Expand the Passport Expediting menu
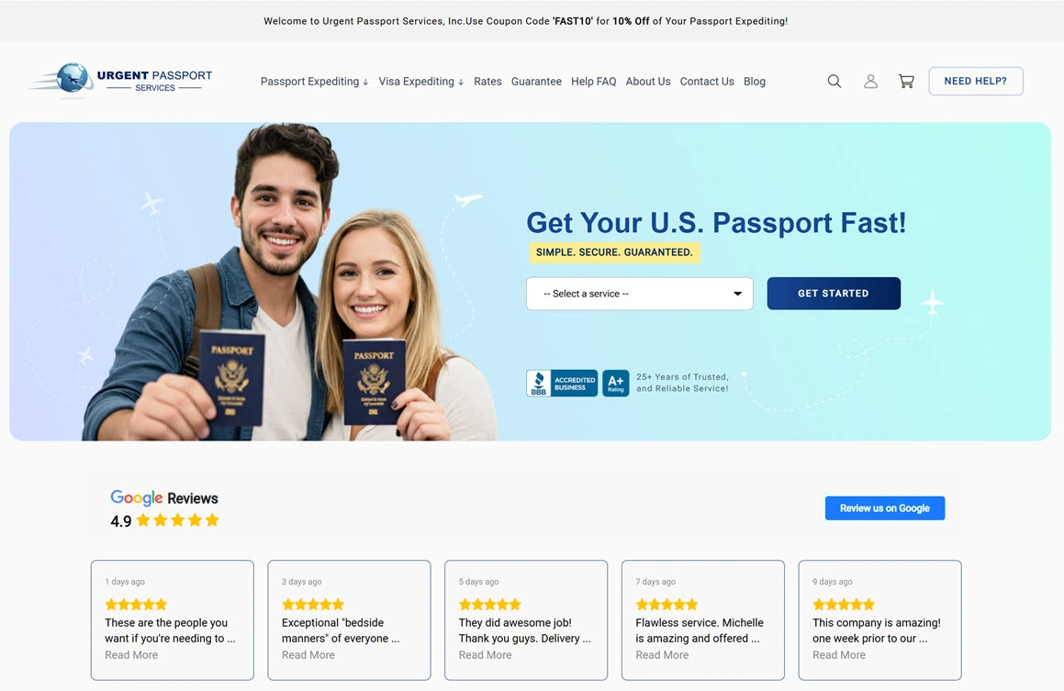The image size is (1064, 691). point(314,82)
